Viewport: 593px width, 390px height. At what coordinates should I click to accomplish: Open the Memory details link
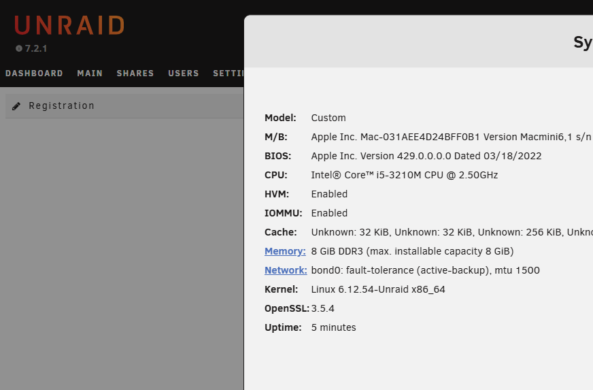click(285, 251)
